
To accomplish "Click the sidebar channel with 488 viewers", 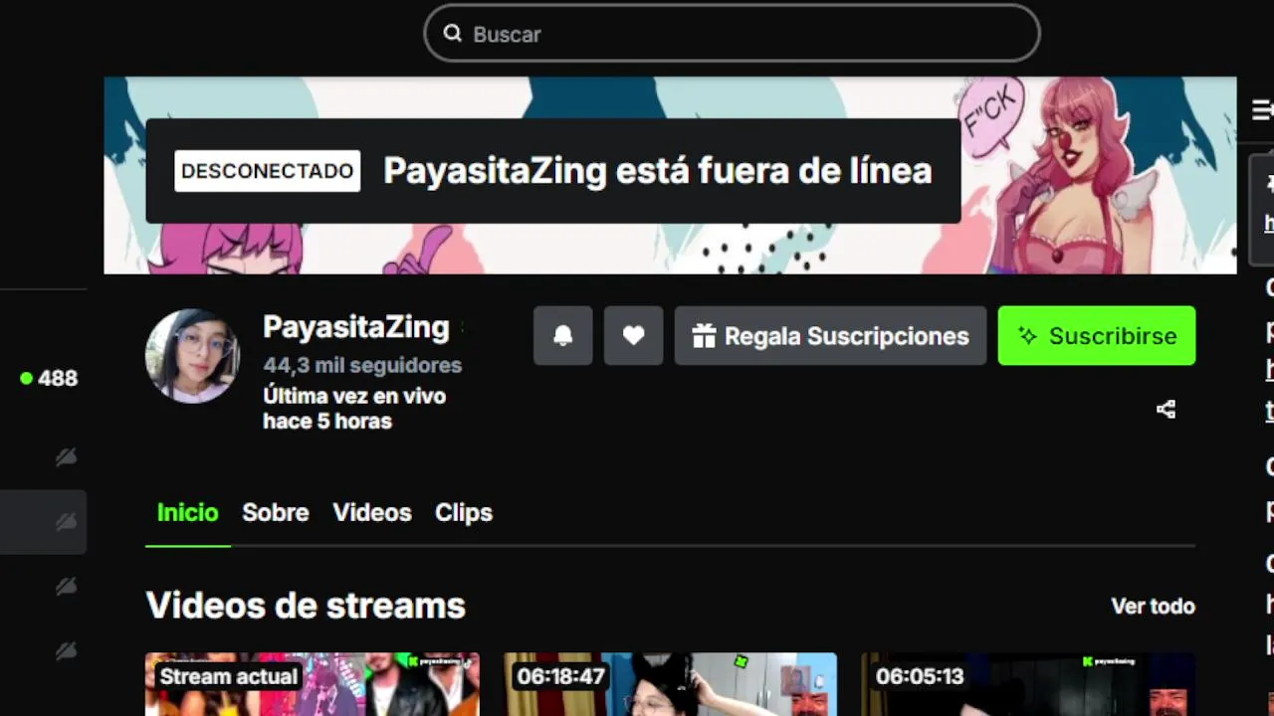I will coord(49,378).
